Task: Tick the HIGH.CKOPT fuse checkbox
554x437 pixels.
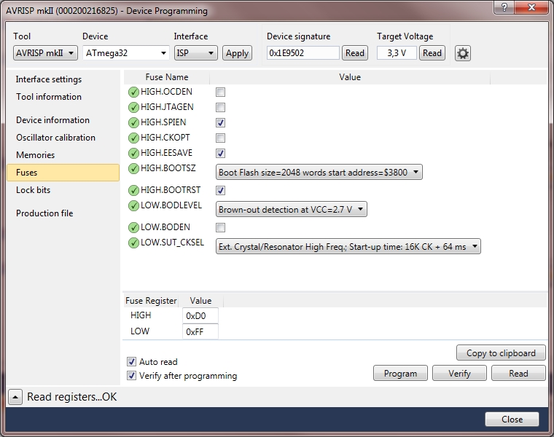Action: [220, 138]
